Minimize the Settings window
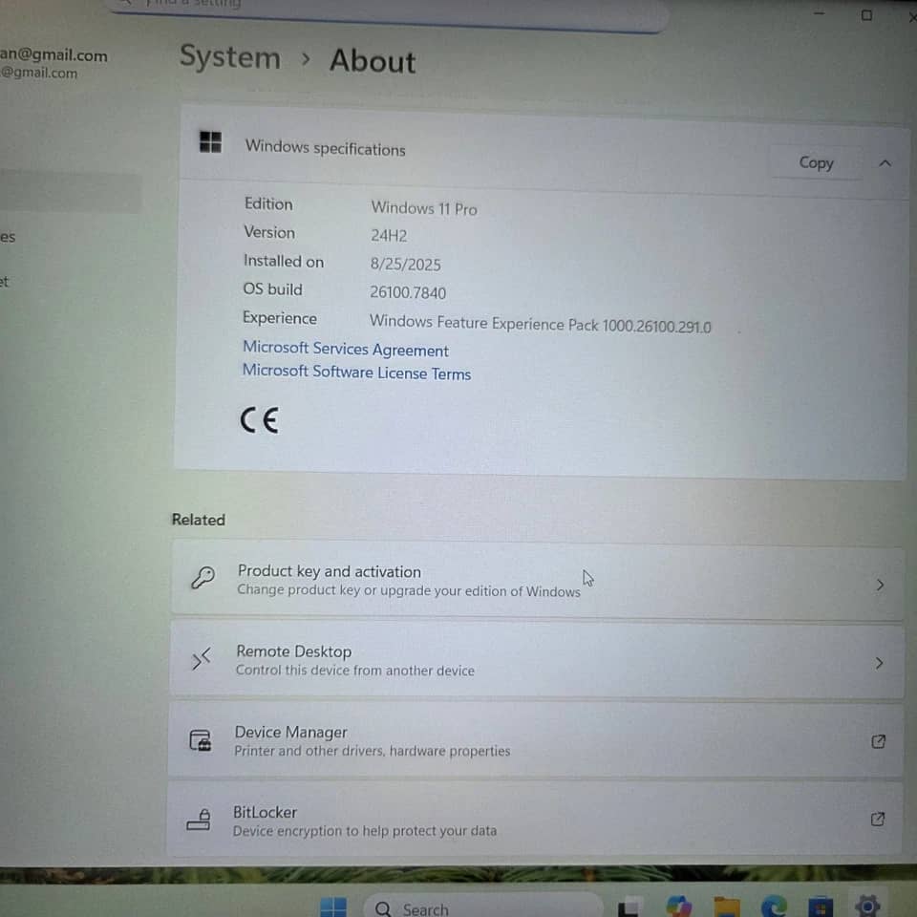Image resolution: width=917 pixels, height=917 pixels. pyautogui.click(x=819, y=13)
